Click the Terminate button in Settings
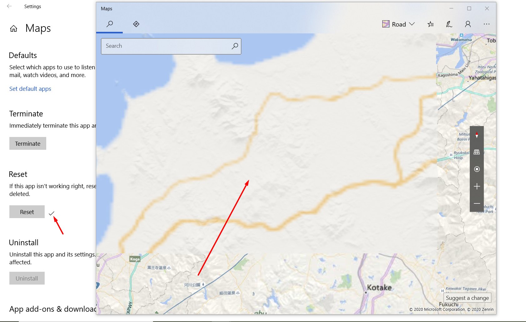526x322 pixels. (x=28, y=144)
